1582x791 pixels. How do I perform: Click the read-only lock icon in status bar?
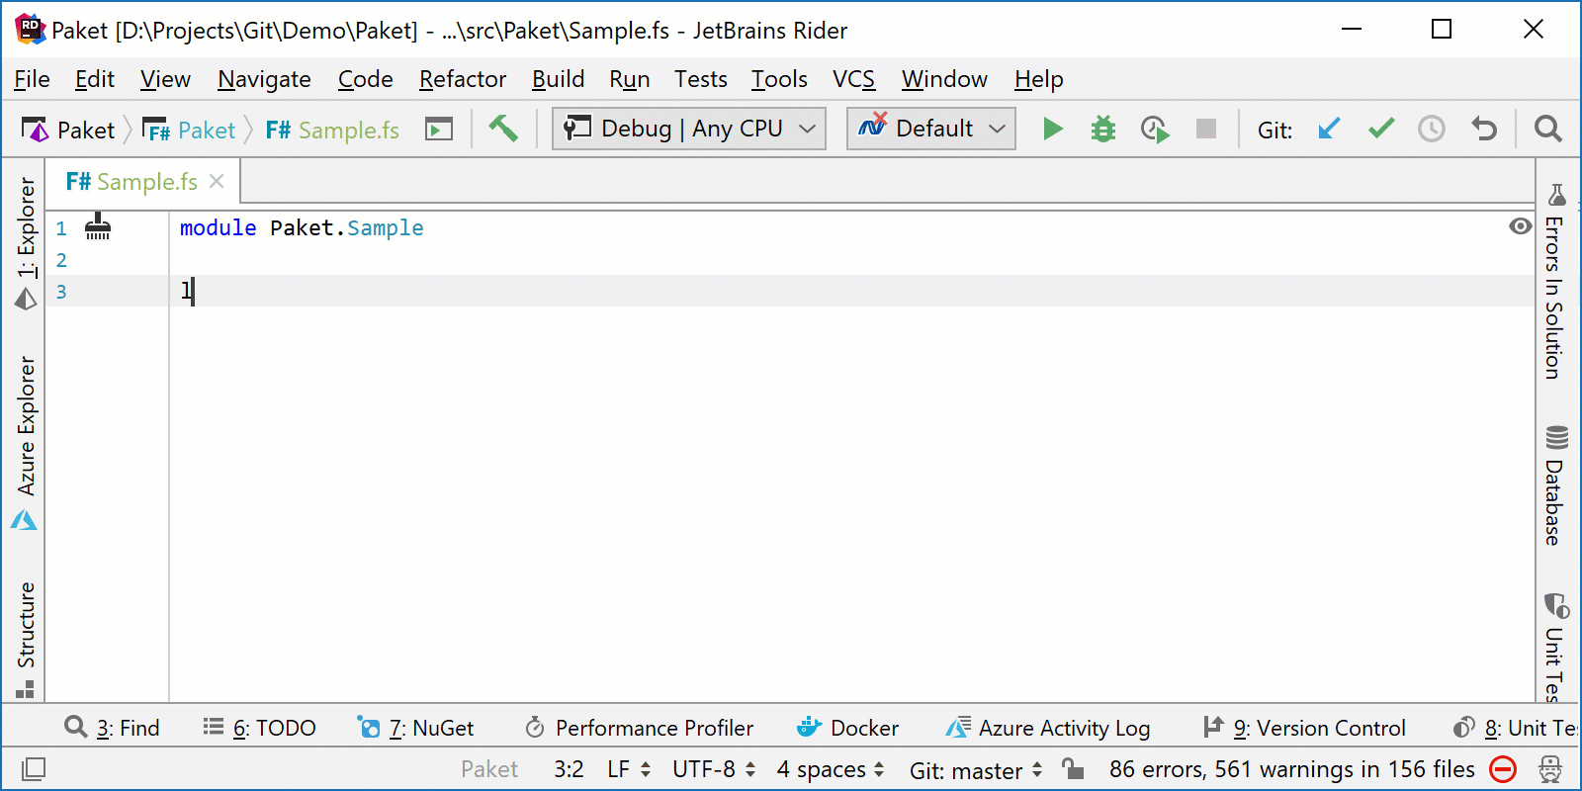[x=1073, y=768]
